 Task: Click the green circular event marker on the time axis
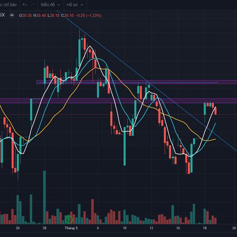click(x=69, y=219)
